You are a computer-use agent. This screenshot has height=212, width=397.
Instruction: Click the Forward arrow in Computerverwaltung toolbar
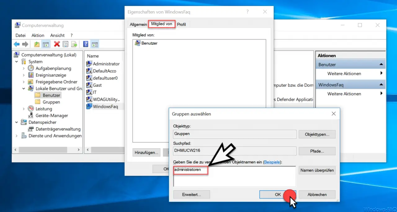tap(25, 44)
